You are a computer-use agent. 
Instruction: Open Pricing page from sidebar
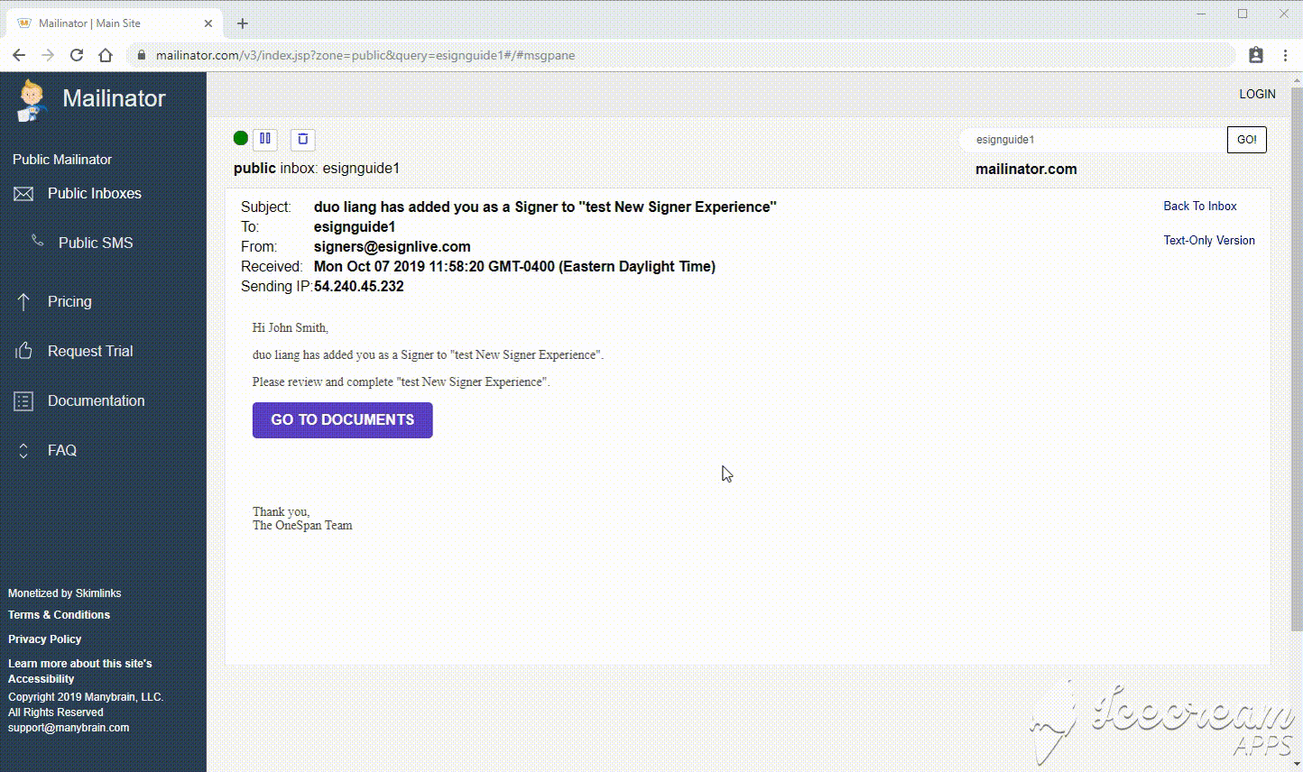point(69,301)
